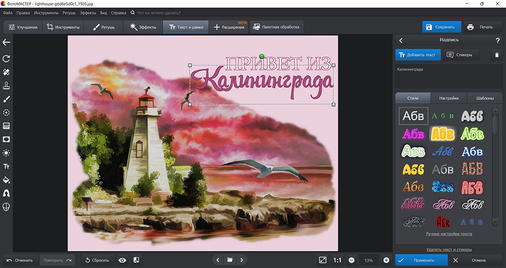
Task: Go back with the Надпись panel chevron
Action: (401, 40)
